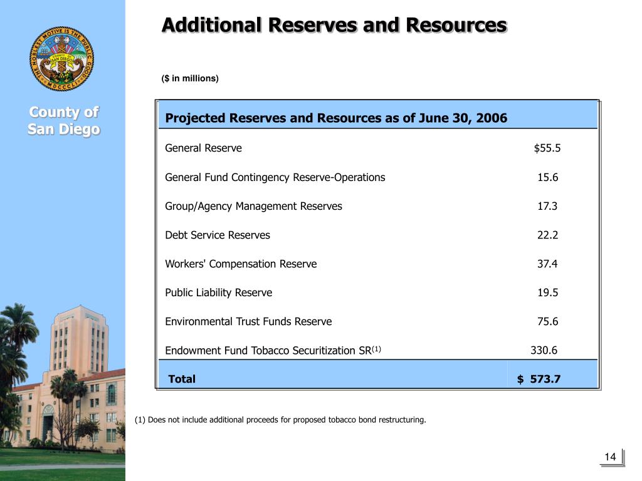Click the table header 'Projected Reserves and Resources as of June 30, 2006'
Viewport: 642px width, 481px height.
[x=336, y=118]
